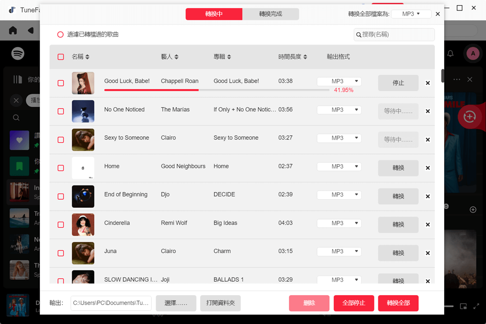Check the Good Luck, Babe! row checkbox
The height and width of the screenshot is (324, 486).
(x=61, y=83)
